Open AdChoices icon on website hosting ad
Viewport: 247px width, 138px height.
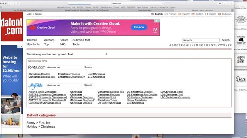pyautogui.click(x=19, y=46)
